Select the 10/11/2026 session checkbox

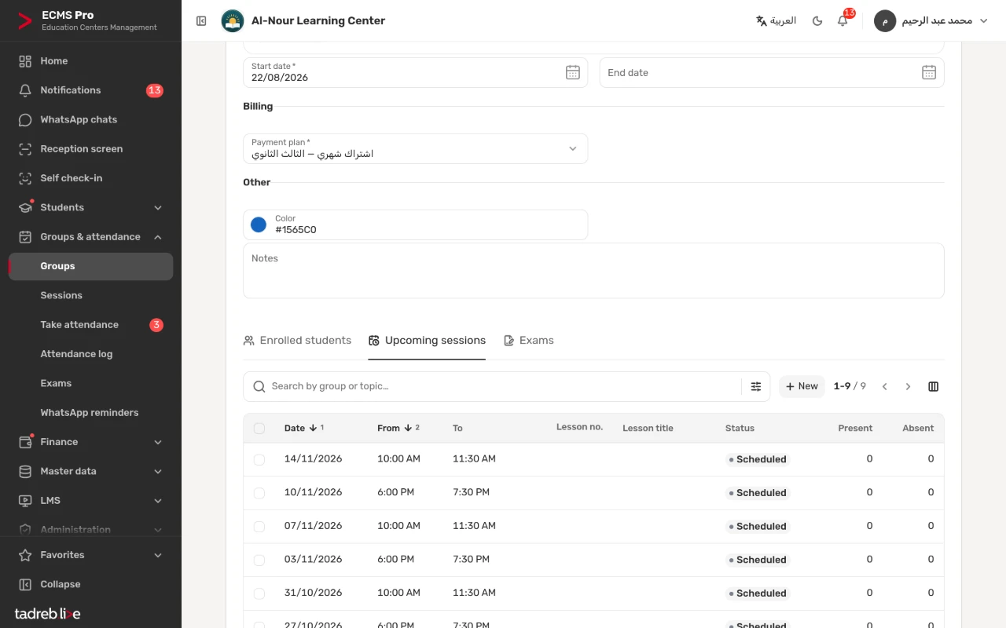coord(259,493)
